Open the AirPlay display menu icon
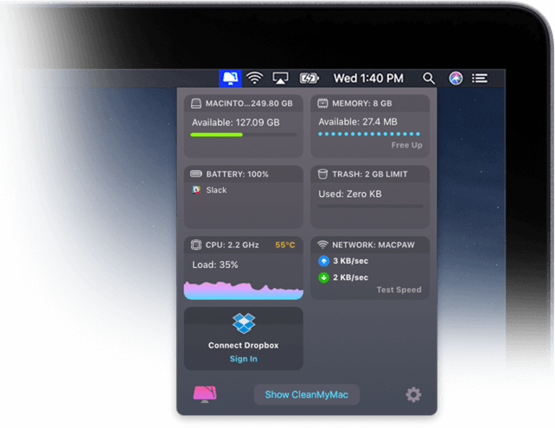 [280, 78]
